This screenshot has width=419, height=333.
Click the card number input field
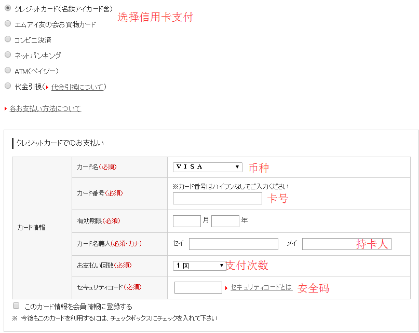click(x=217, y=199)
